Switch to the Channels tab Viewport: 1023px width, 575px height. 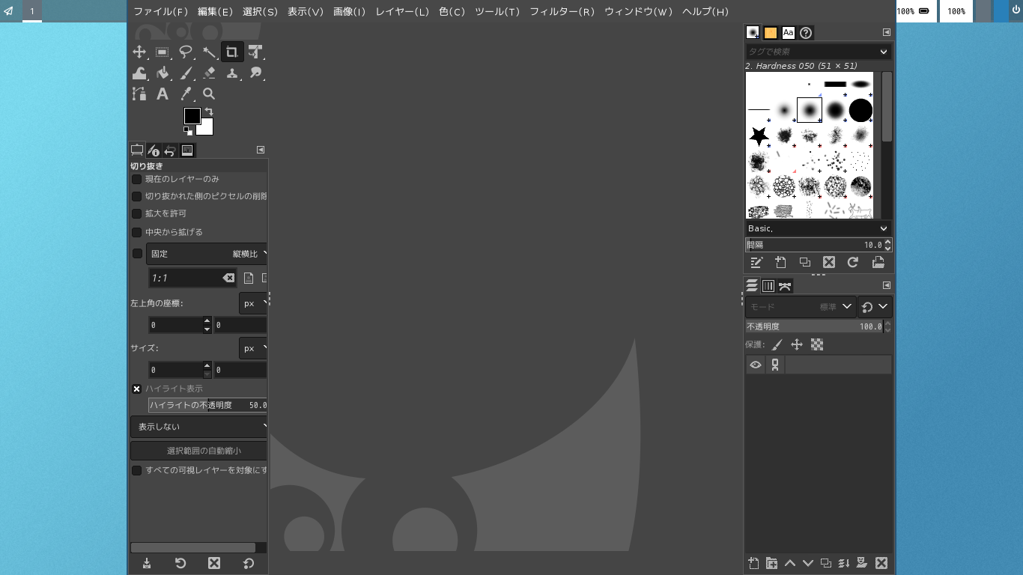pos(768,285)
